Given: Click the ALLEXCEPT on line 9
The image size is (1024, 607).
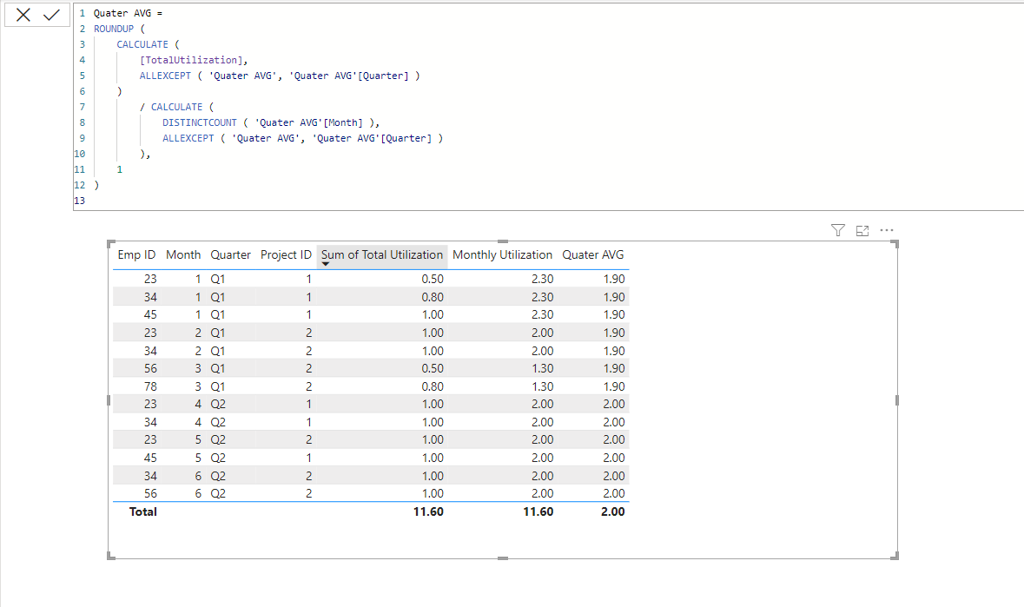Looking at the screenshot, I should coord(188,138).
